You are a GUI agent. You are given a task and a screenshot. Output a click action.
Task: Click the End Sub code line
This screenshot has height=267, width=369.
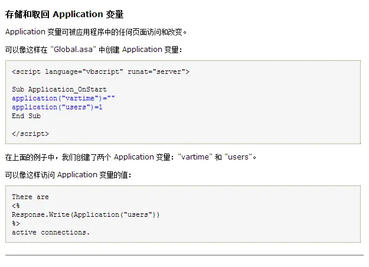click(27, 116)
